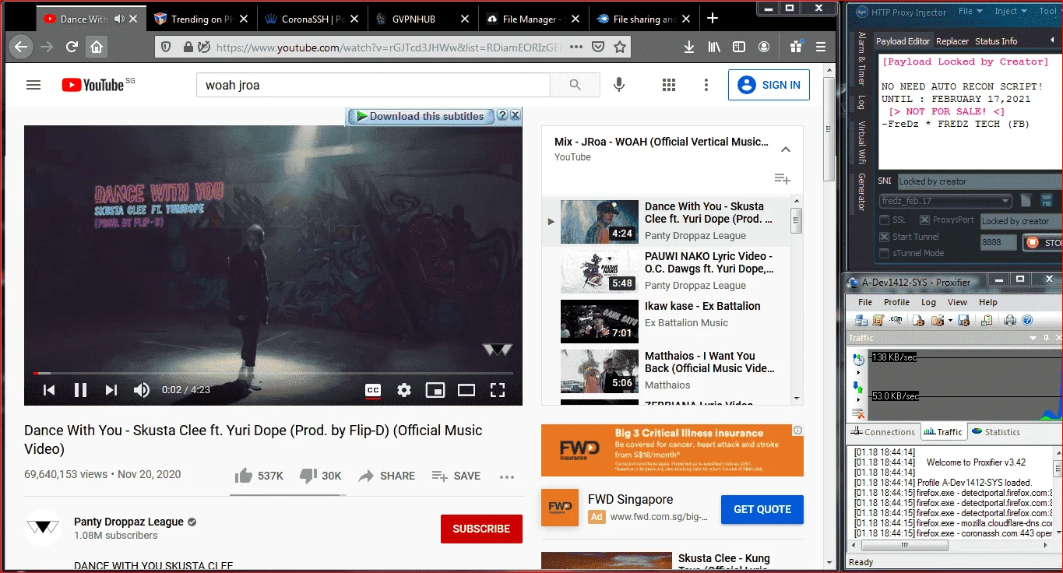1063x573 pixels.
Task: Click the YouTube search field
Action: click(373, 85)
